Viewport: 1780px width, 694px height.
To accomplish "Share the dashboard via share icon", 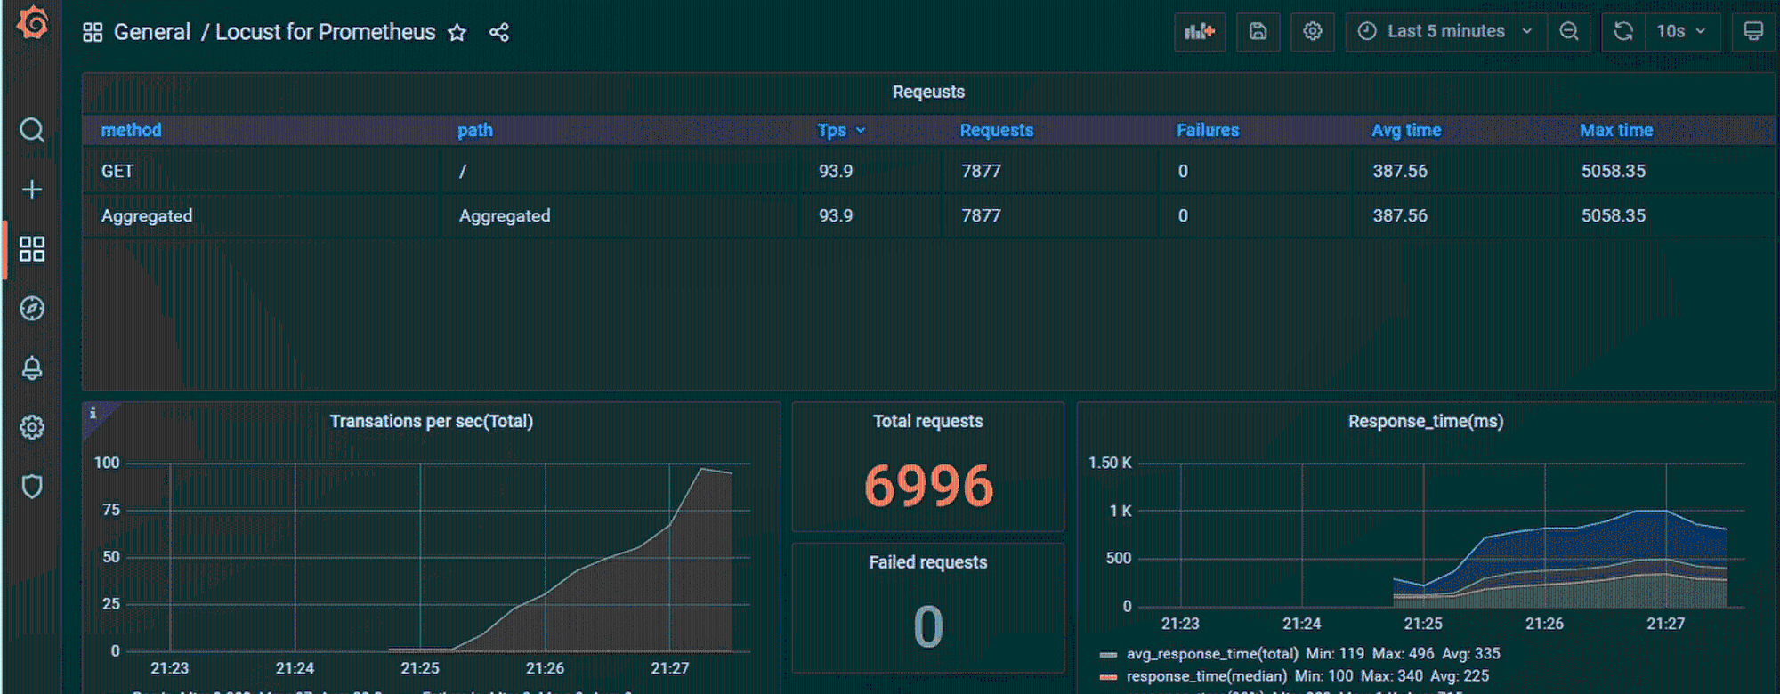I will (498, 33).
